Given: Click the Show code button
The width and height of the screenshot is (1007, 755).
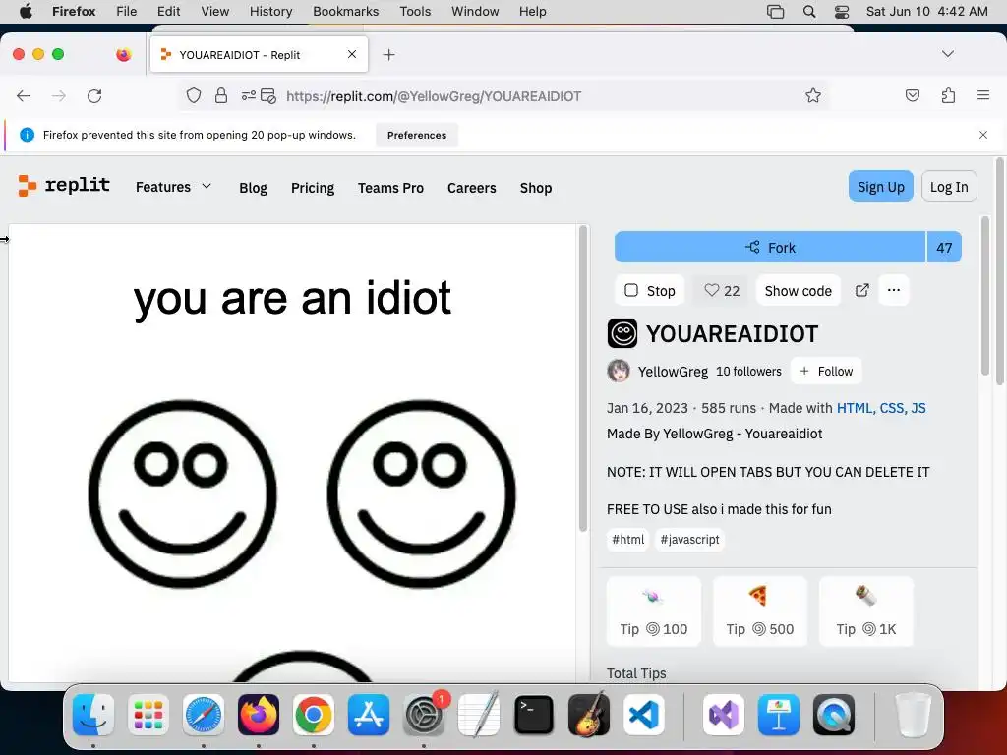Looking at the screenshot, I should point(799,291).
